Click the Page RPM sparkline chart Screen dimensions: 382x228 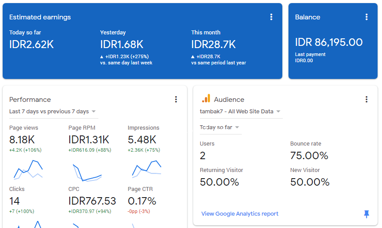click(x=87, y=172)
